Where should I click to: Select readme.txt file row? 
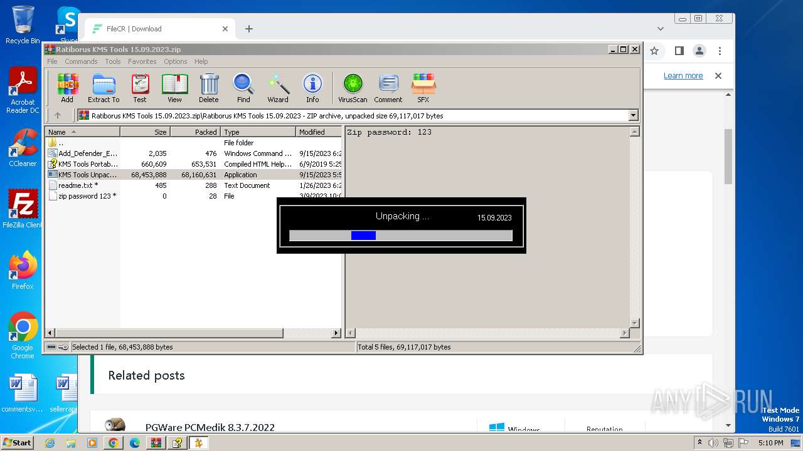[x=193, y=185]
